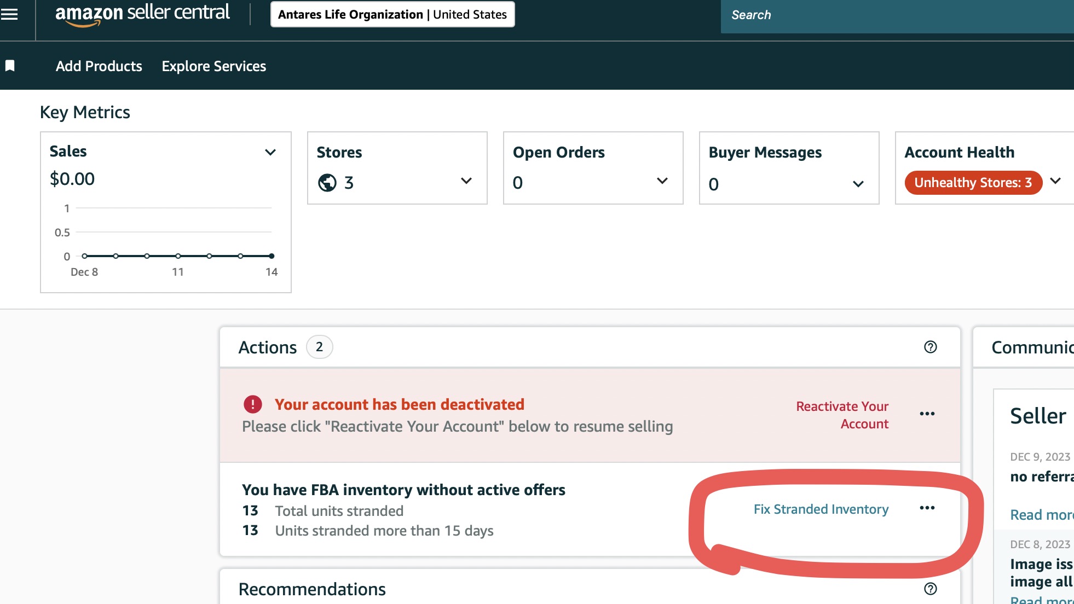
Task: Click the Stores count 3
Action: [x=349, y=183]
